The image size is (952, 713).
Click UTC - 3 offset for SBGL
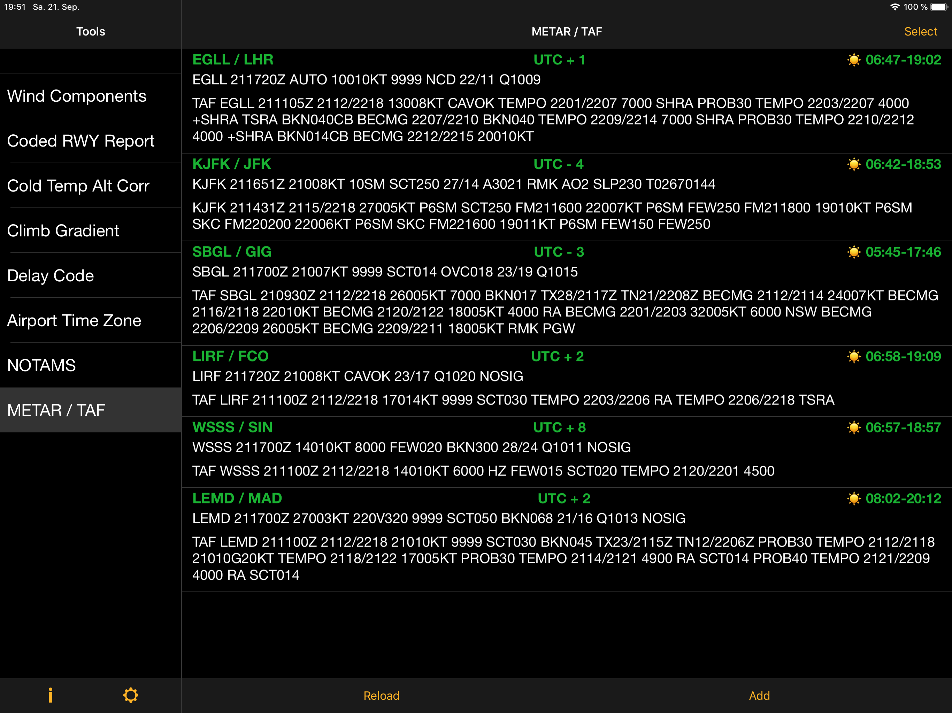click(x=559, y=252)
